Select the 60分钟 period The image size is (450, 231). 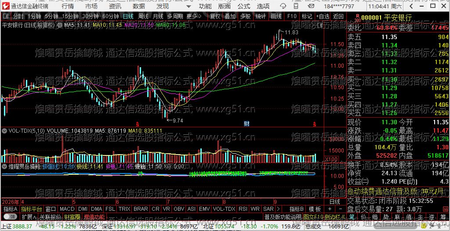110,16
